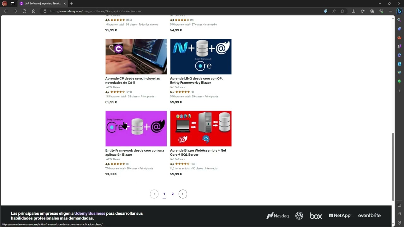The width and height of the screenshot is (404, 227).
Task: Click the NetApp logo
Action: click(x=340, y=216)
